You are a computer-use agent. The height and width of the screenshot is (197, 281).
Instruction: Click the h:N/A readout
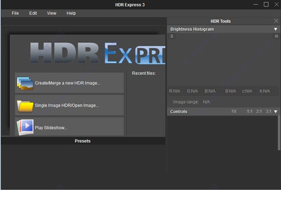(265, 91)
